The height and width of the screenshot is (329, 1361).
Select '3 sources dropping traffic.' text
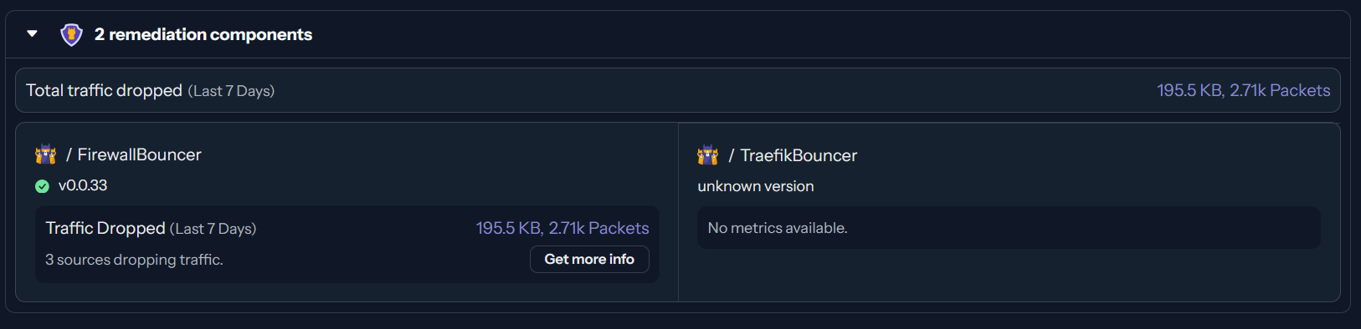(134, 260)
